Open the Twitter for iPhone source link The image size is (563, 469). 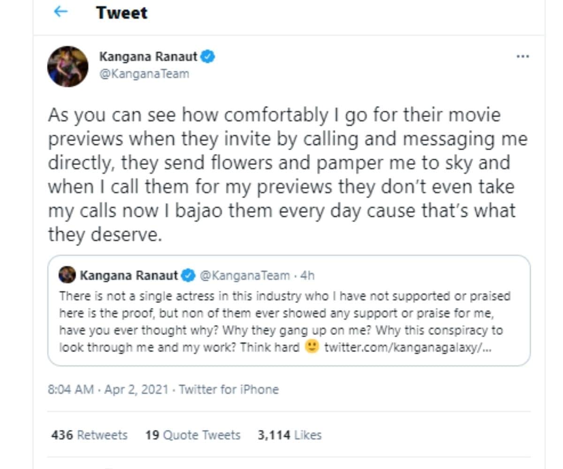[229, 389]
